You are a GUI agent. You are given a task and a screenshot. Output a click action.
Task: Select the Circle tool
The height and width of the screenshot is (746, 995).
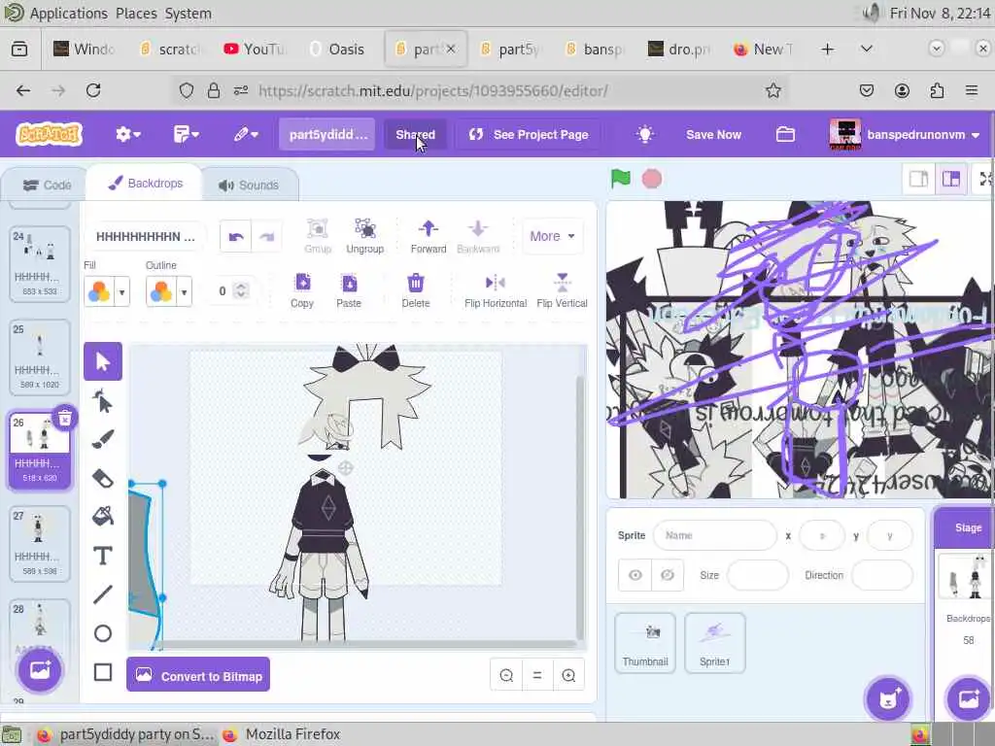[103, 633]
